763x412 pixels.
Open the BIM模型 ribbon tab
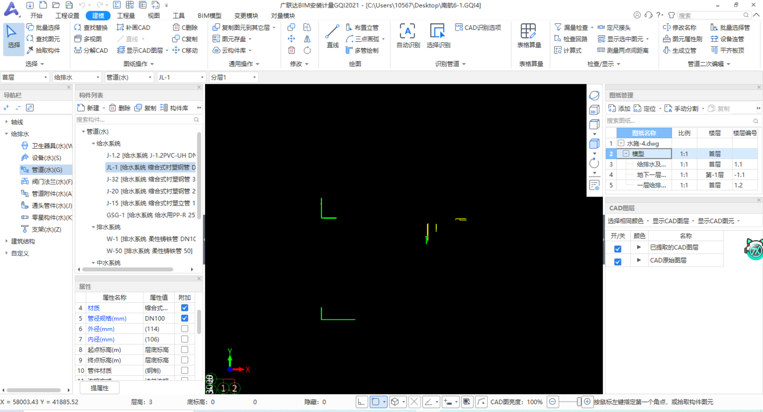[x=209, y=16]
